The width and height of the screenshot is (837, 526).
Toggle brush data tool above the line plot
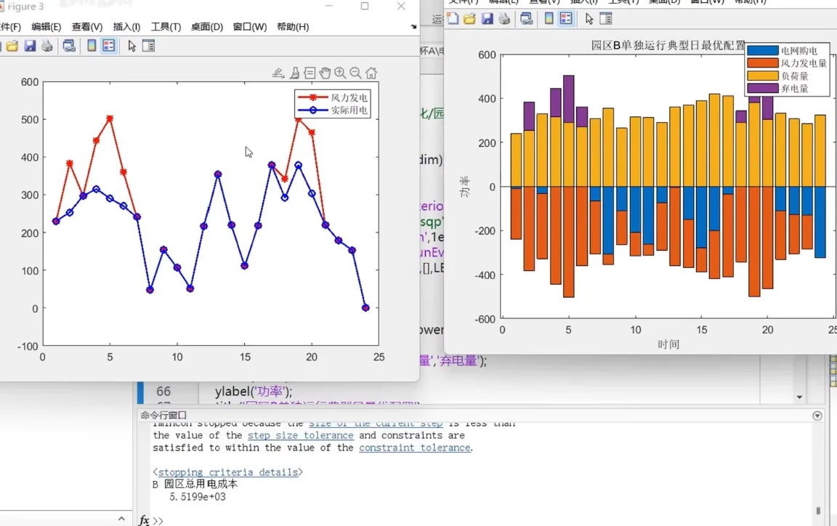click(294, 73)
